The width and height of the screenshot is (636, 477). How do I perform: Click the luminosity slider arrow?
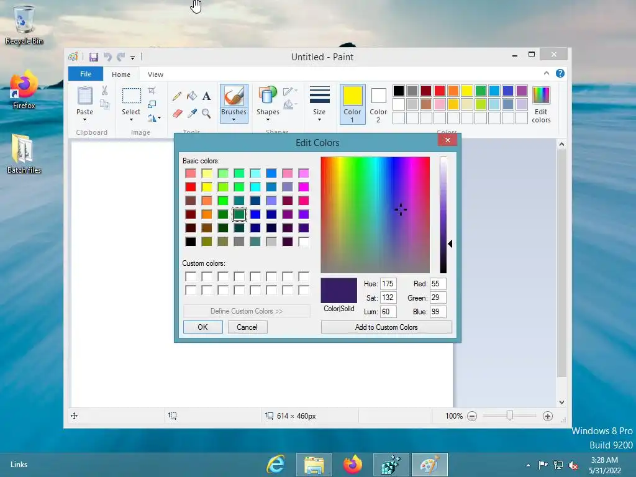(450, 243)
